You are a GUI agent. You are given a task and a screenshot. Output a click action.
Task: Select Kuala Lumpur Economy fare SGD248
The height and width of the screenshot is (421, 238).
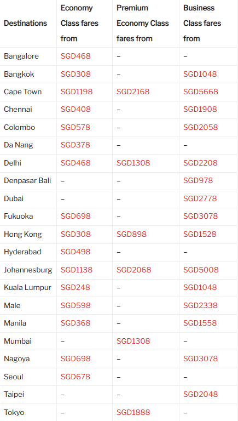(x=76, y=288)
